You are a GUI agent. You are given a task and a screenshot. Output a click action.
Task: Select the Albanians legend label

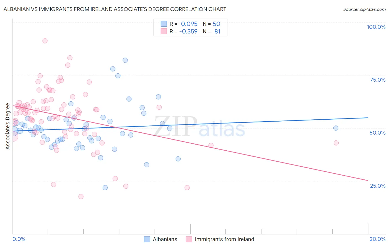(x=165, y=239)
